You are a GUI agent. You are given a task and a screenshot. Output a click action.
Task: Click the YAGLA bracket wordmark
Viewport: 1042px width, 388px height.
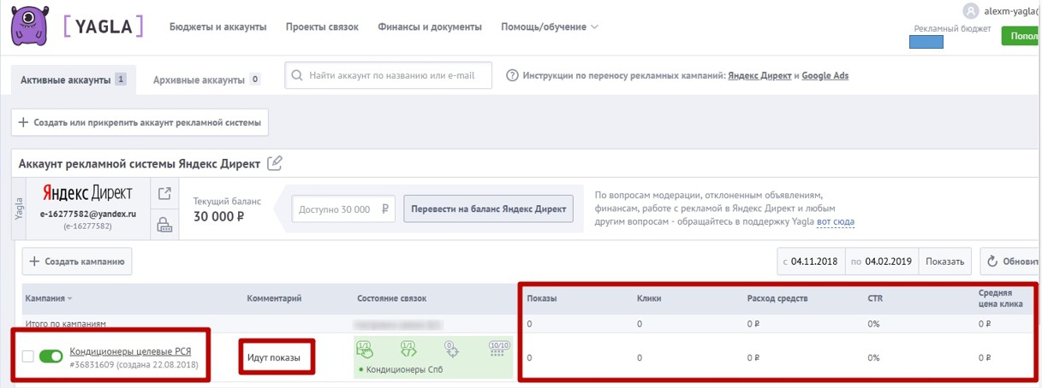click(x=104, y=26)
